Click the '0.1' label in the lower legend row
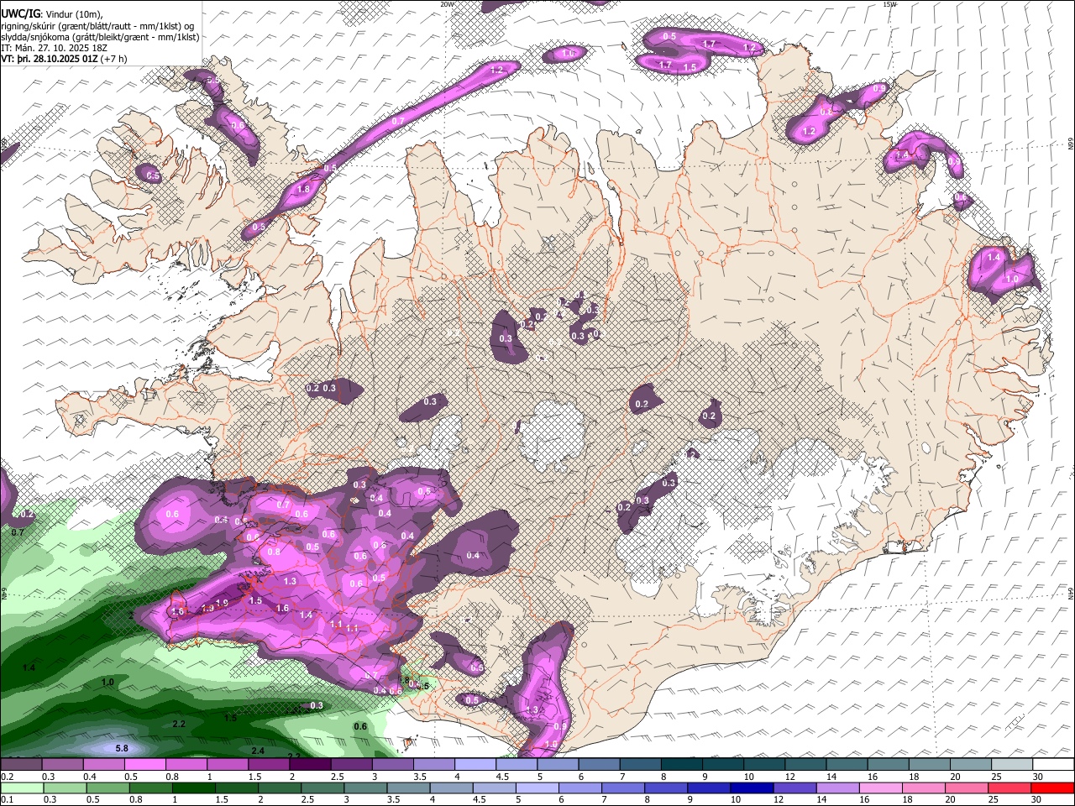The image size is (1075, 806). 7,799
